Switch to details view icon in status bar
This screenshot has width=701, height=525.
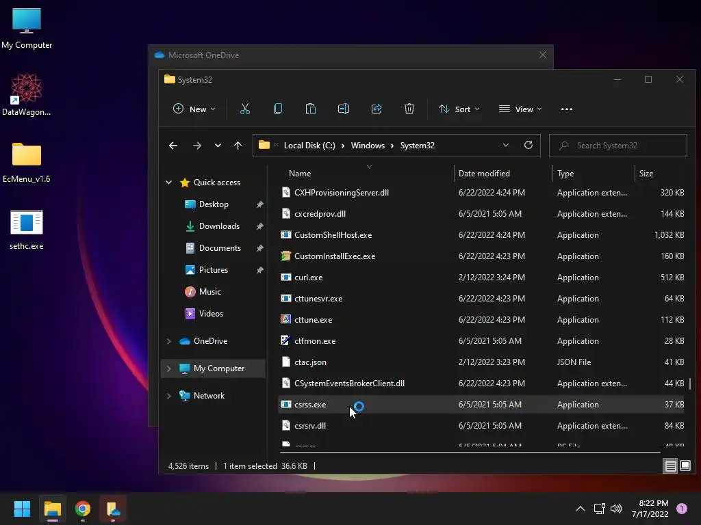pos(671,466)
